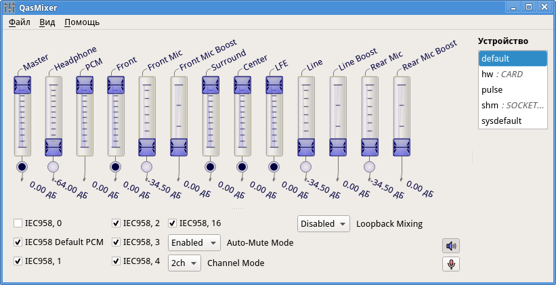Click the Front Mic slider handle
The width and height of the screenshot is (556, 285).
(147, 147)
